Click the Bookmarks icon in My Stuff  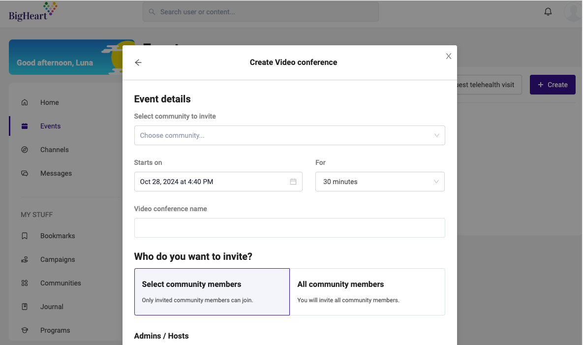[x=25, y=236]
